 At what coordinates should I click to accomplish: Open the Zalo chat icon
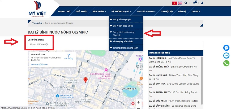226,56
